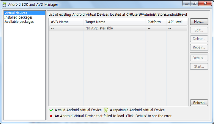The image size is (214, 124).
Task: Open the Details... button
Action: (x=199, y=58)
